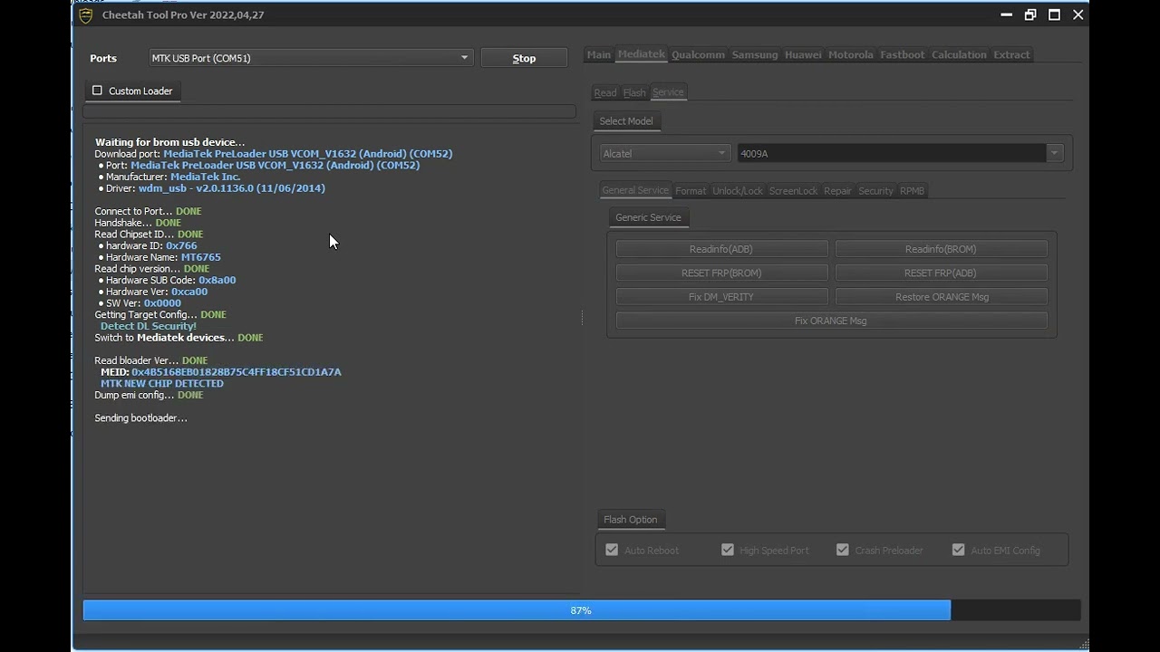Maximize the Cheetah Tool Pro window
Image resolution: width=1160 pixels, height=652 pixels.
1054,14
